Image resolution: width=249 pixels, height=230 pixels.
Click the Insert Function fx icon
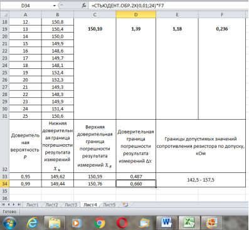pyautogui.click(x=84, y=6)
